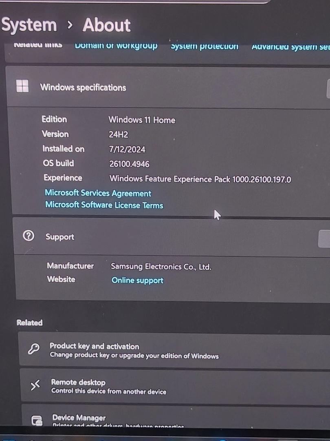Click the Windows Feature Experience Pack value
The image size is (330, 441).
[x=200, y=179]
